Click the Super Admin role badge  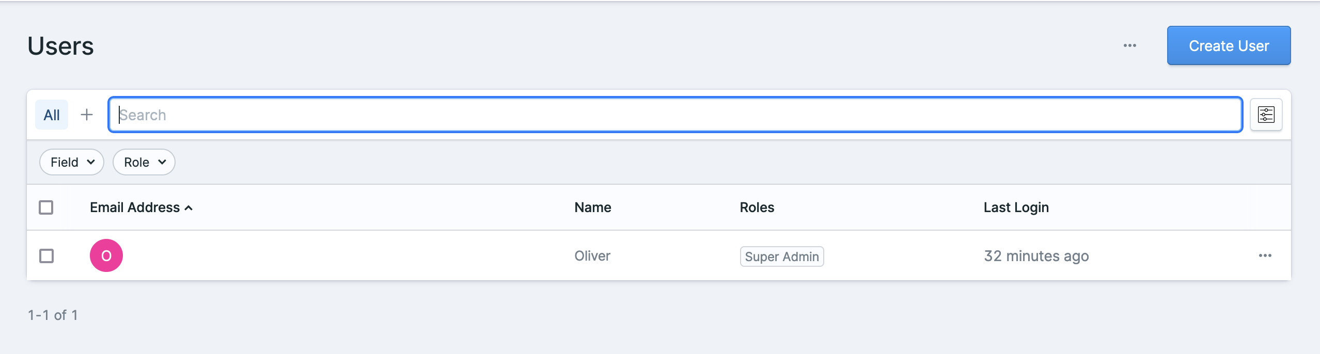point(781,256)
